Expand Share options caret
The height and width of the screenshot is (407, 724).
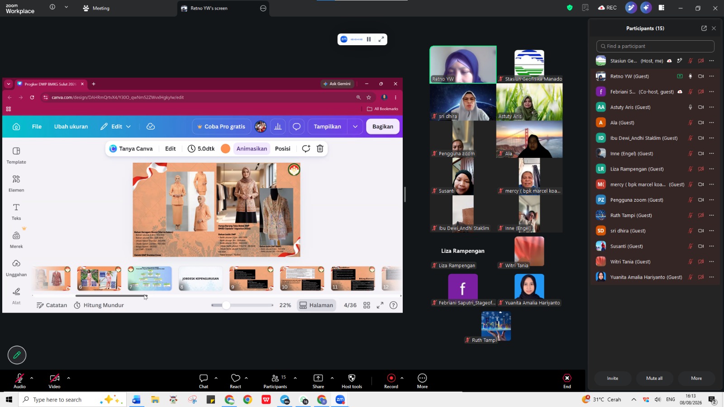coord(332,378)
